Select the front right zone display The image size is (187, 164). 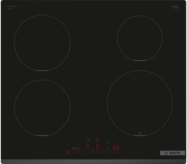tap(98, 146)
